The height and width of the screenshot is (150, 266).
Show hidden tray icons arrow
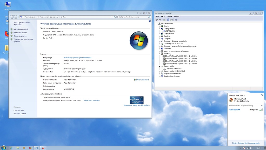241,148
